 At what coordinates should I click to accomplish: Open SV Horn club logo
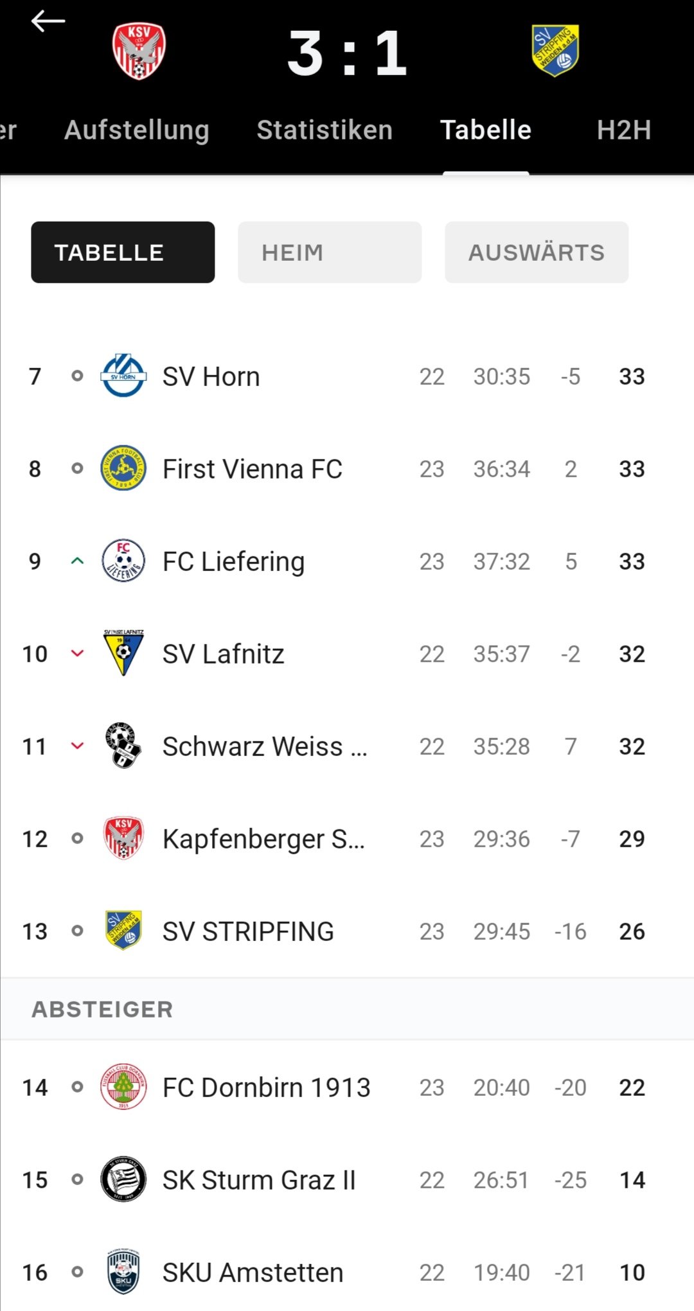[x=123, y=376]
